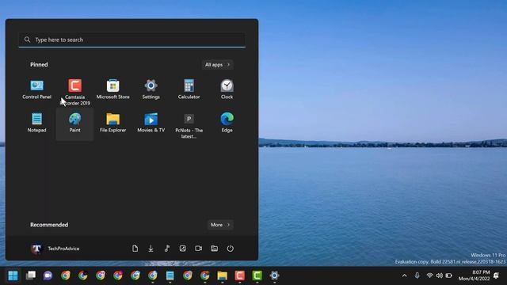Open Wi-Fi network status in tray
This screenshot has height=285, width=507.
(429, 275)
